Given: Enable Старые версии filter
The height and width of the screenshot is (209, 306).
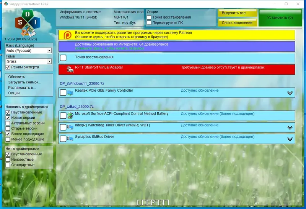Looking at the screenshot, I should [x=8, y=128].
